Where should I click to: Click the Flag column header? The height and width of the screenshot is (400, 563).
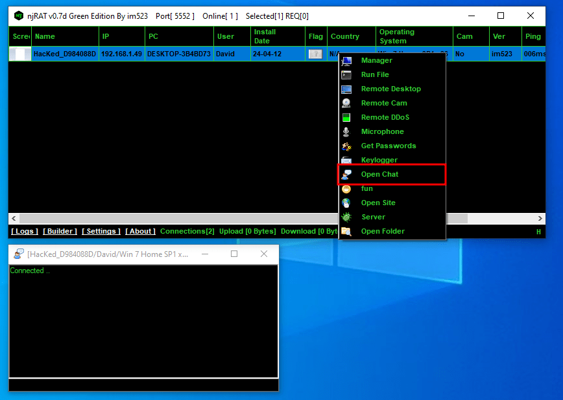coord(316,36)
